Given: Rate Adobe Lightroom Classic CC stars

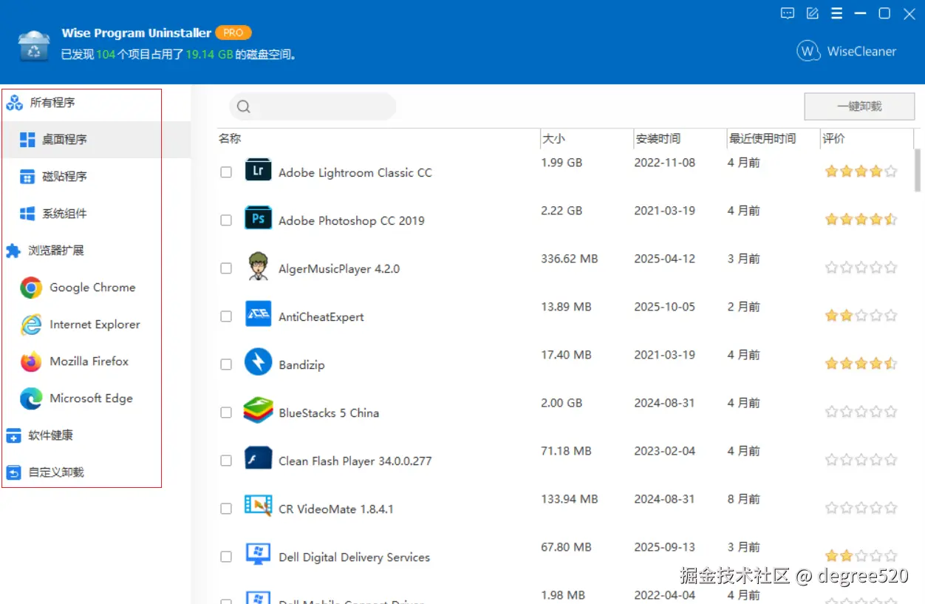Looking at the screenshot, I should click(861, 172).
